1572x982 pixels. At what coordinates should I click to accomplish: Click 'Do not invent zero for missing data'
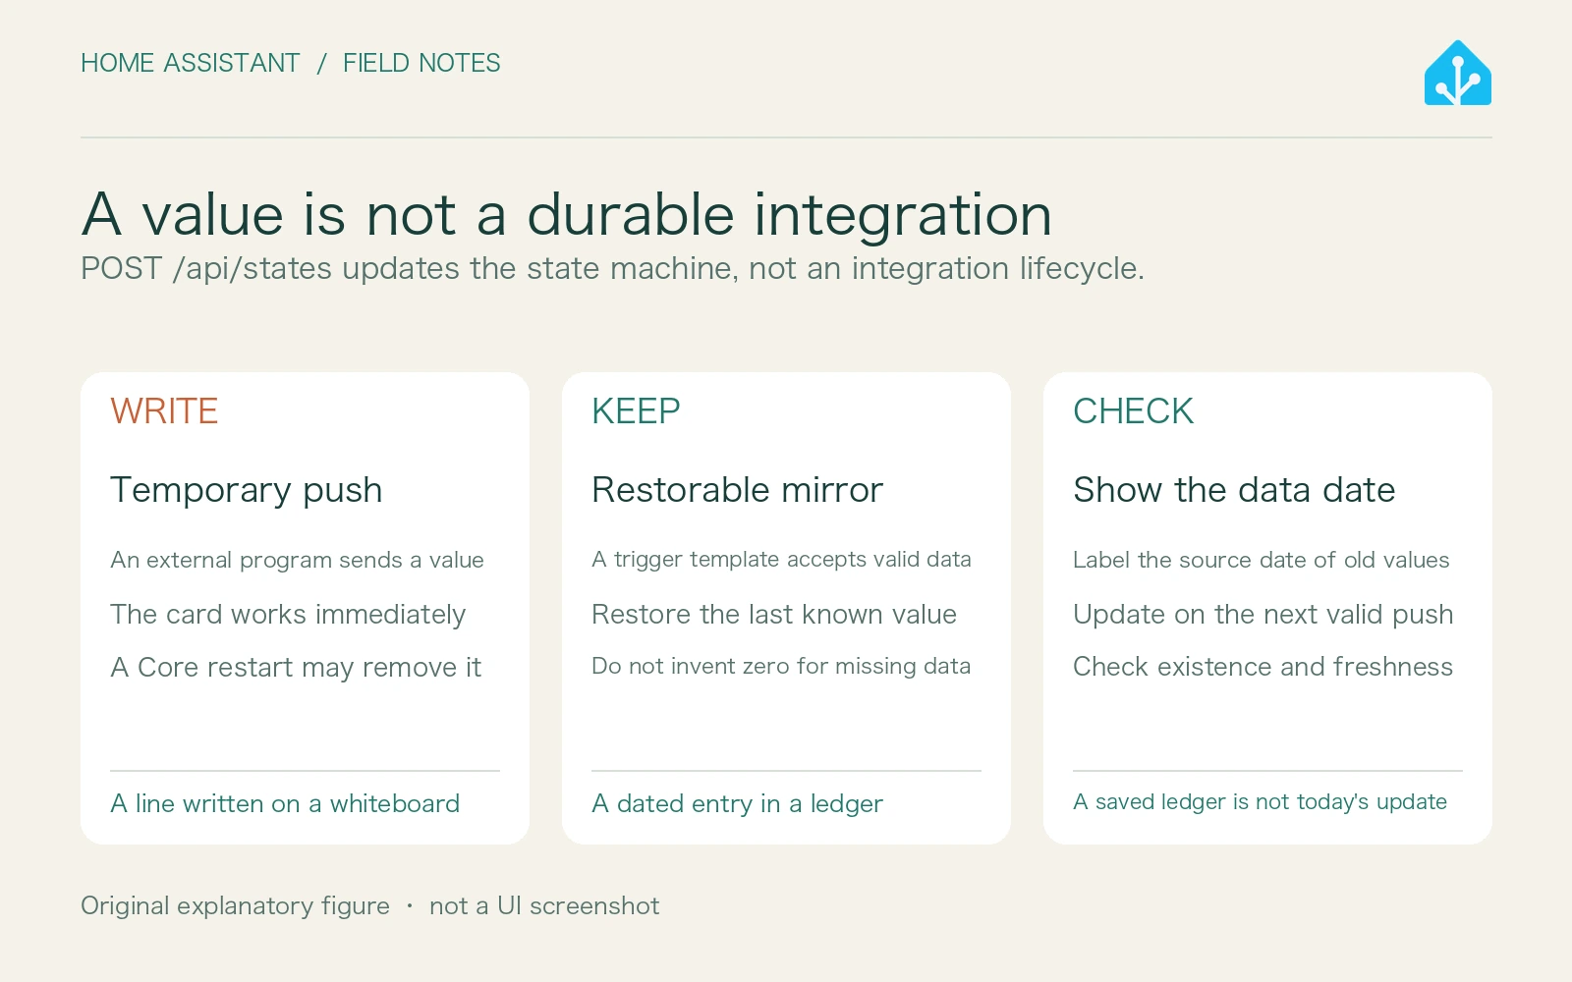tap(781, 666)
